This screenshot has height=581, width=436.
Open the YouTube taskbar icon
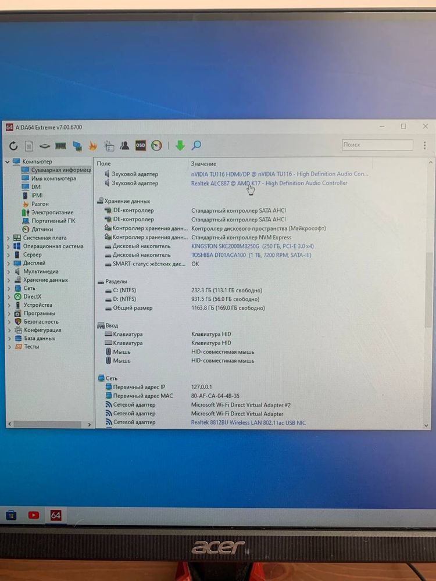click(33, 515)
